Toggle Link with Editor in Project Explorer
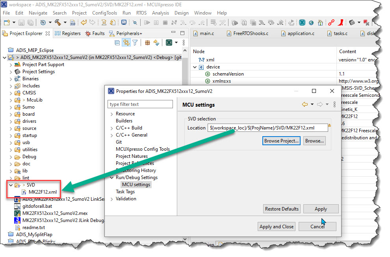This screenshot has height=257, width=390. point(126,43)
